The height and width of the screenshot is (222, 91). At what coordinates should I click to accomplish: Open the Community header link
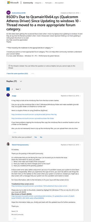click(28, 3)
